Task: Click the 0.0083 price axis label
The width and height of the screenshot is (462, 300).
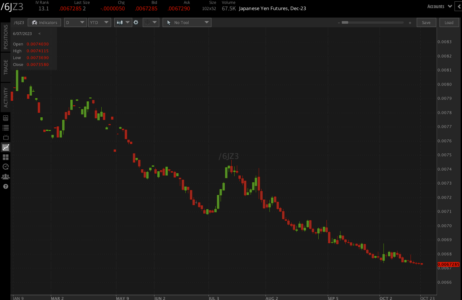Action: point(444,42)
